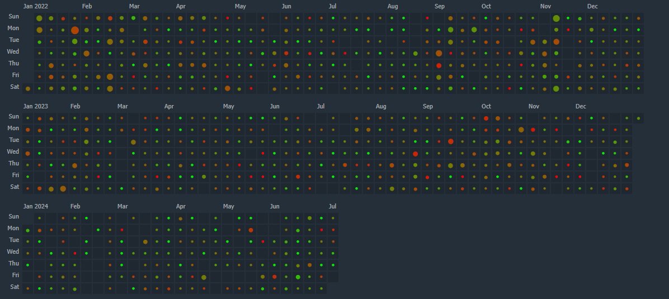Viewport: 669px width, 299px height.
Task: Click the 'Jan 2024' year label
Action: pos(36,206)
